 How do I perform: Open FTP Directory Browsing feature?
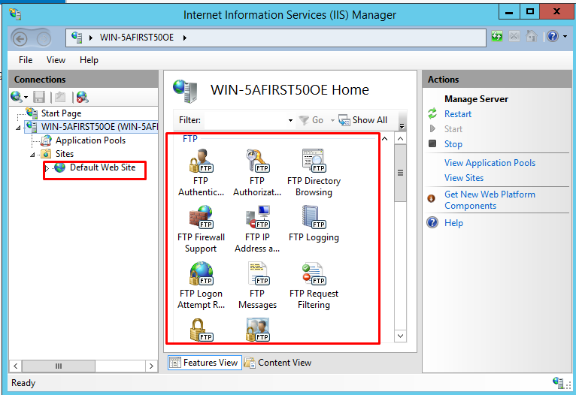[x=314, y=173]
